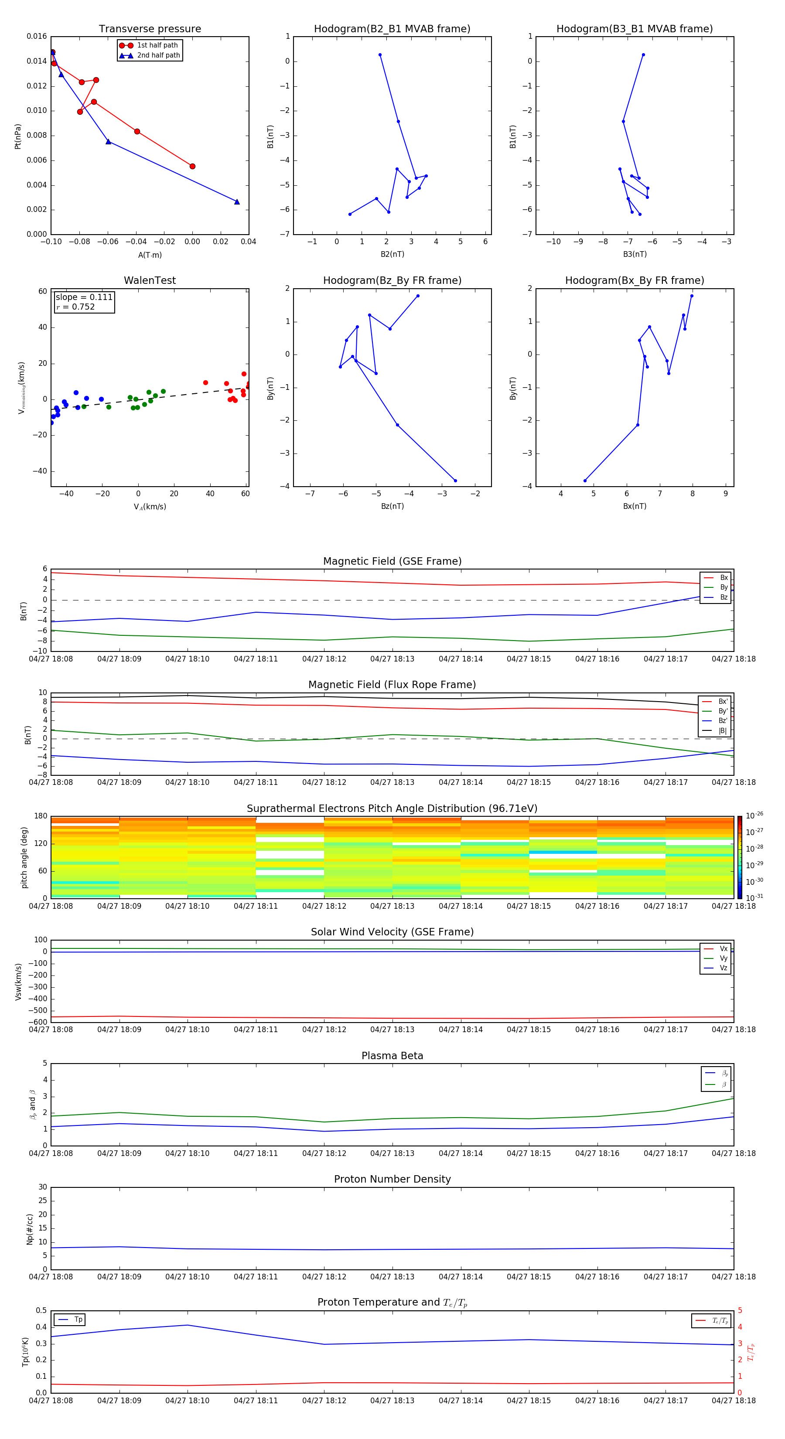Click the 'Magnetic Field (Flux Rope Frame)' title

click(x=392, y=685)
